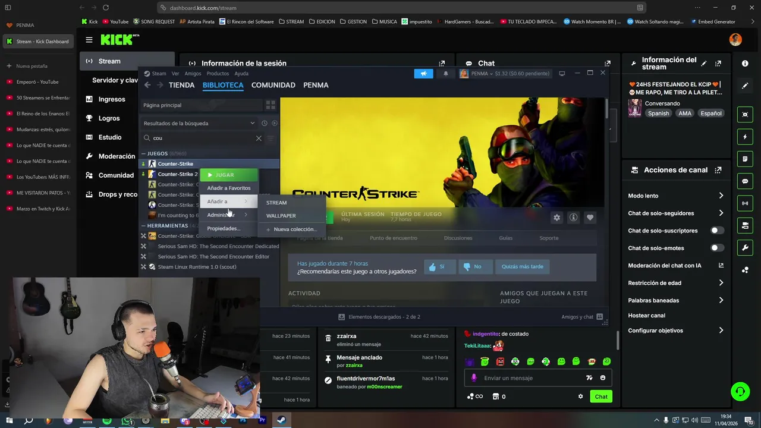Go back with Steam's left arrow
The width and height of the screenshot is (761, 428).
[147, 85]
